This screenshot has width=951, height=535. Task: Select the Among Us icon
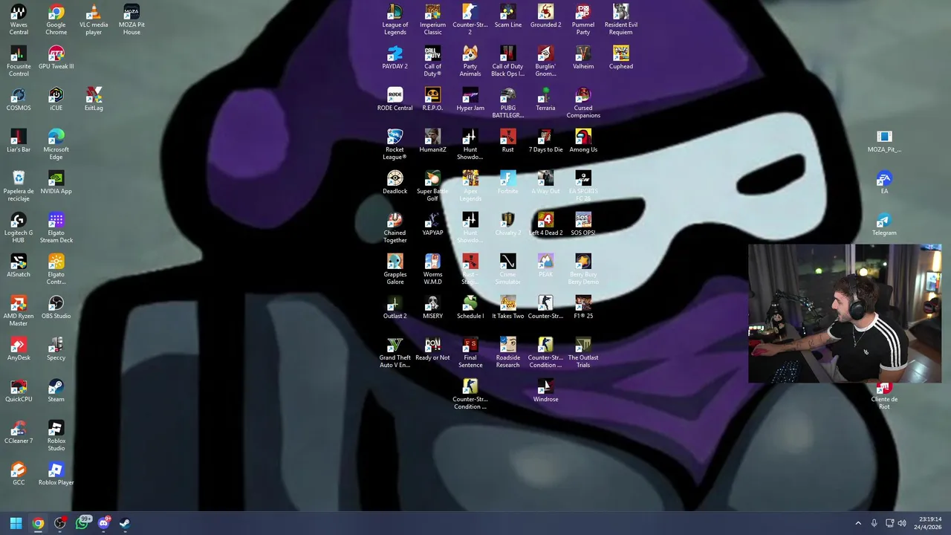[583, 141]
